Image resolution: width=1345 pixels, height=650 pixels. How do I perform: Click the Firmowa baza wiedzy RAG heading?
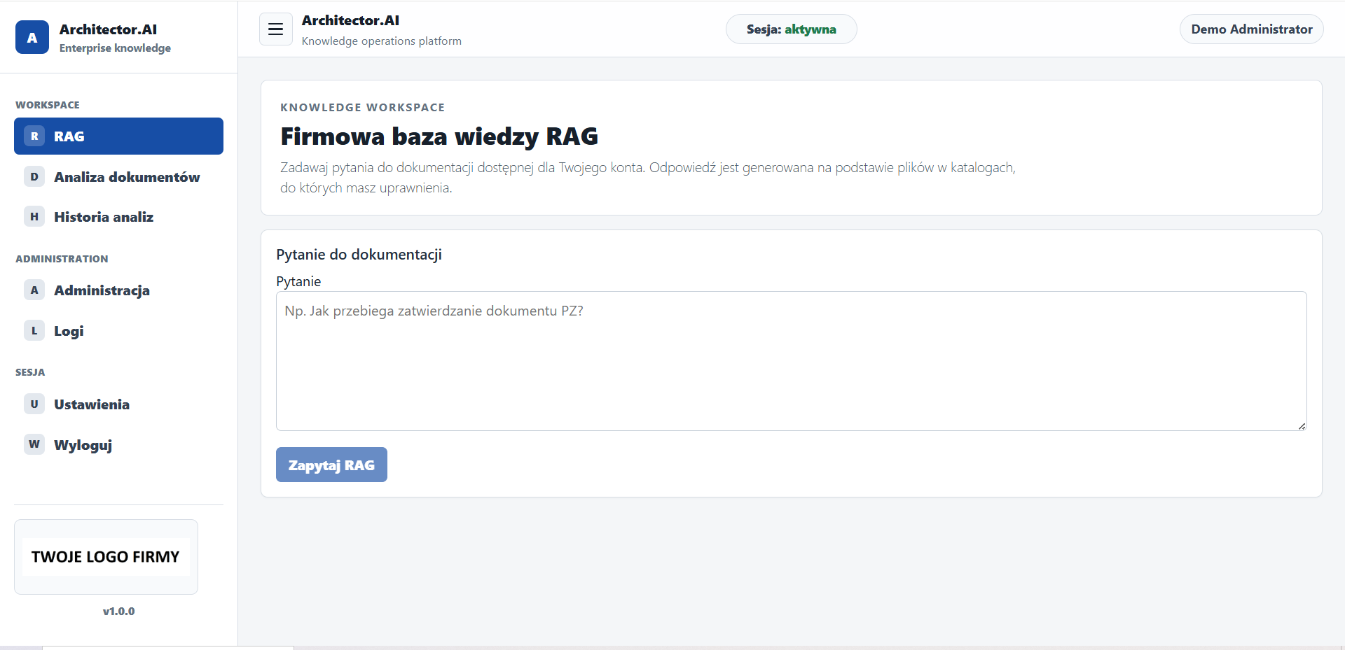tap(439, 136)
